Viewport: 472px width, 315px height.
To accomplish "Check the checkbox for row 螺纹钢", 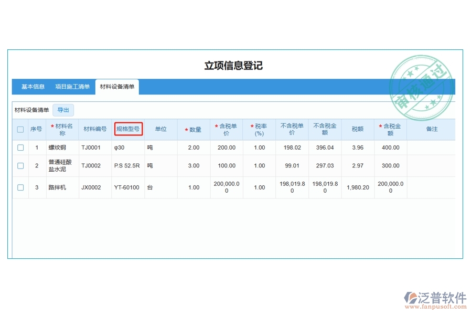I will (20, 148).
